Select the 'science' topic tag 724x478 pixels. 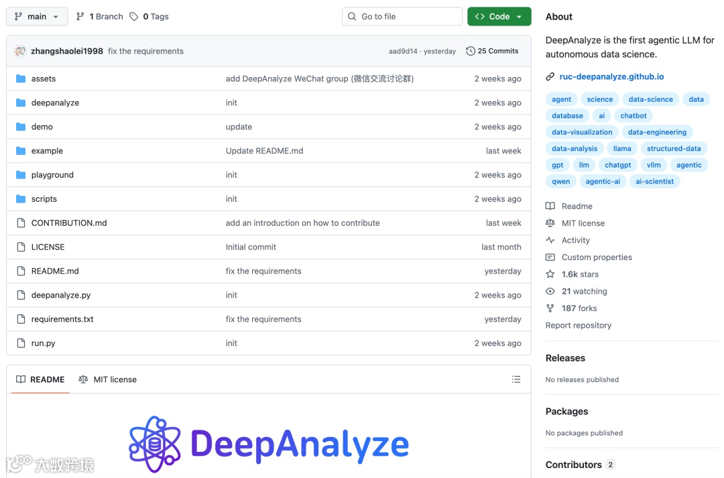click(600, 99)
